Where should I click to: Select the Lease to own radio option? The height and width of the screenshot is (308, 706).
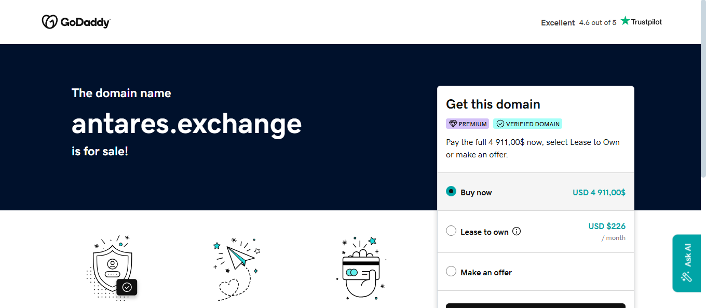(451, 231)
